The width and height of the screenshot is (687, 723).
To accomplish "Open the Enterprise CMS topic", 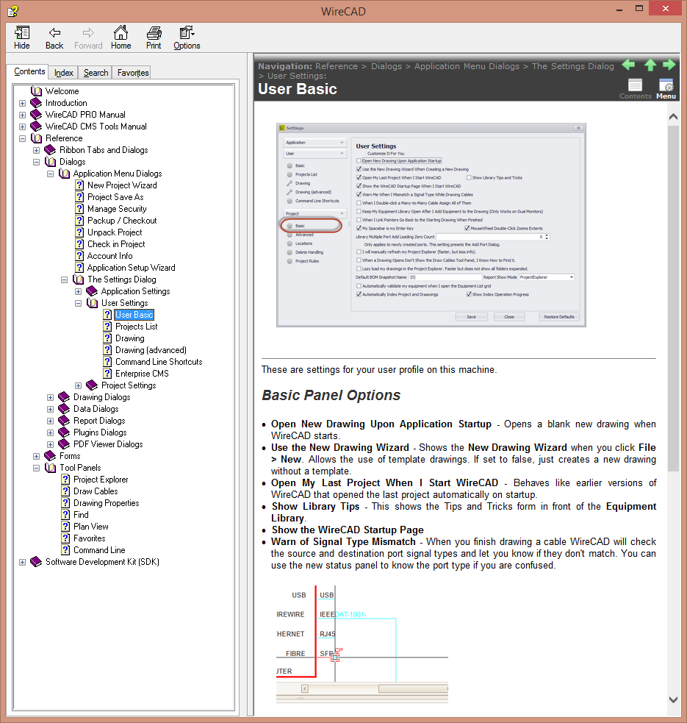I will point(142,374).
